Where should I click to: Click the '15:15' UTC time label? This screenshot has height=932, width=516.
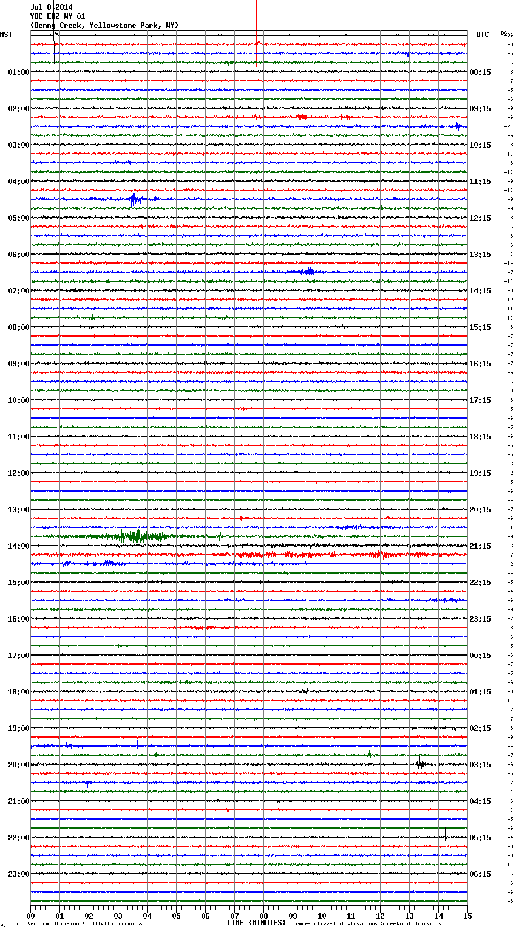(x=480, y=327)
